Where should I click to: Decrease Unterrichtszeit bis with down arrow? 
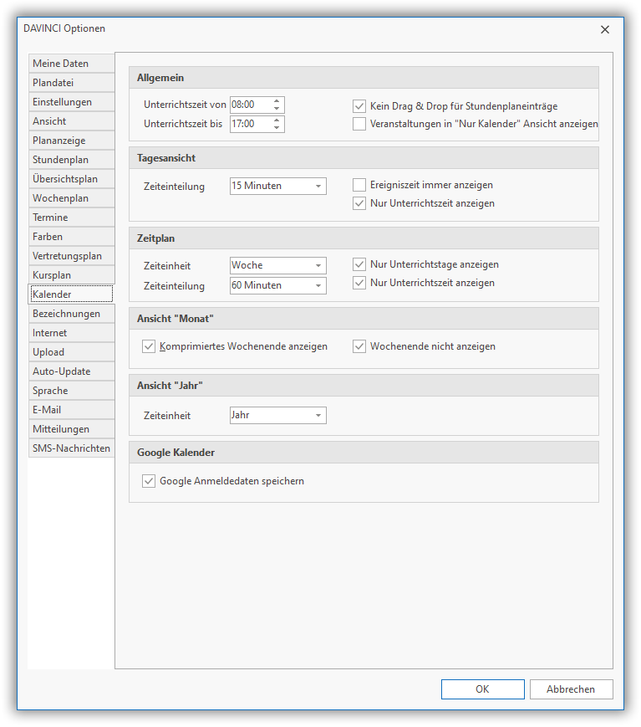coord(277,128)
